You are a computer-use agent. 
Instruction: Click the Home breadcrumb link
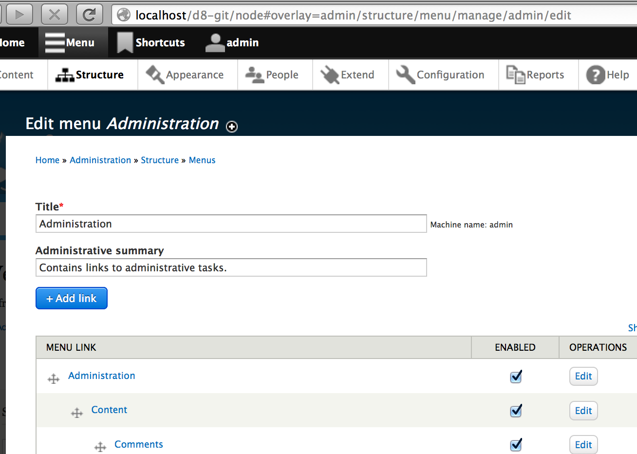coord(47,160)
